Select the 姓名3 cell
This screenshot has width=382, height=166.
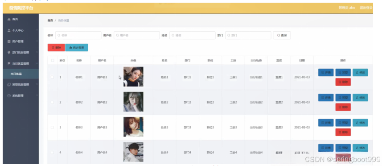(164, 128)
